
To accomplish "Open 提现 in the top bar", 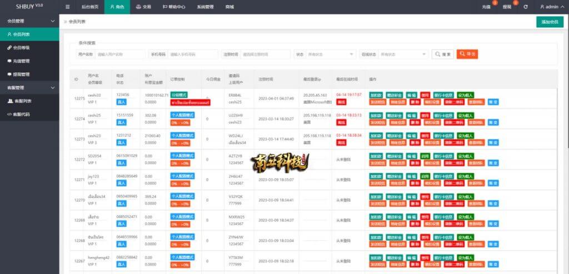I will 507,7.
